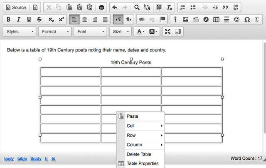Choose Paste from context menu
266x168 pixels.
(140, 116)
